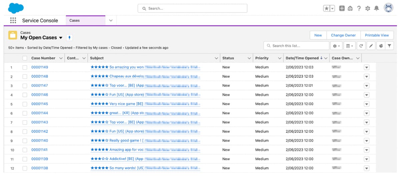400x183 pixels.
Task: Open the Notifications bell icon
Action: pos(376,8)
